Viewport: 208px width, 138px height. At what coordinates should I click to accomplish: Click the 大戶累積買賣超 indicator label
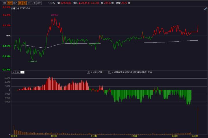120,72
